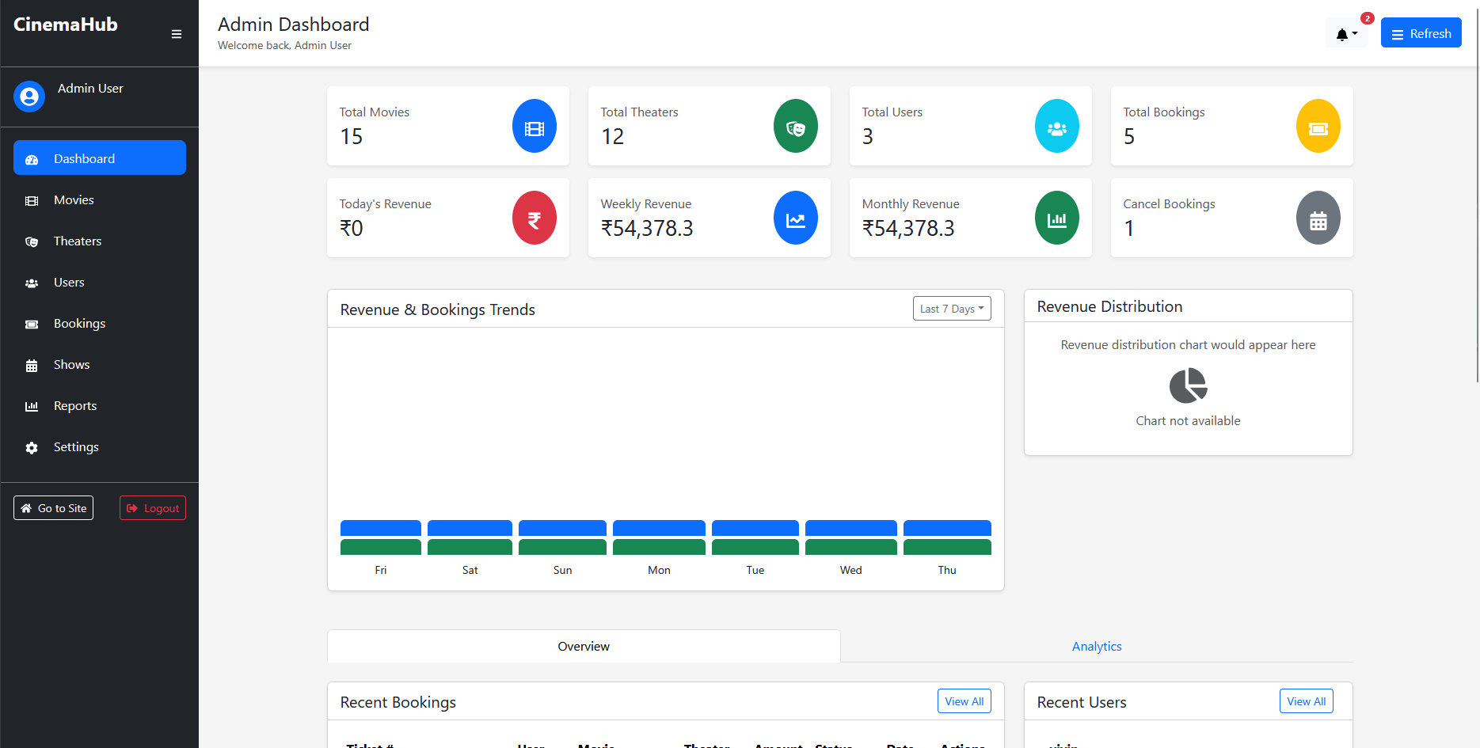Viewport: 1480px width, 748px height.
Task: Select the Overview tab
Action: [x=584, y=647]
